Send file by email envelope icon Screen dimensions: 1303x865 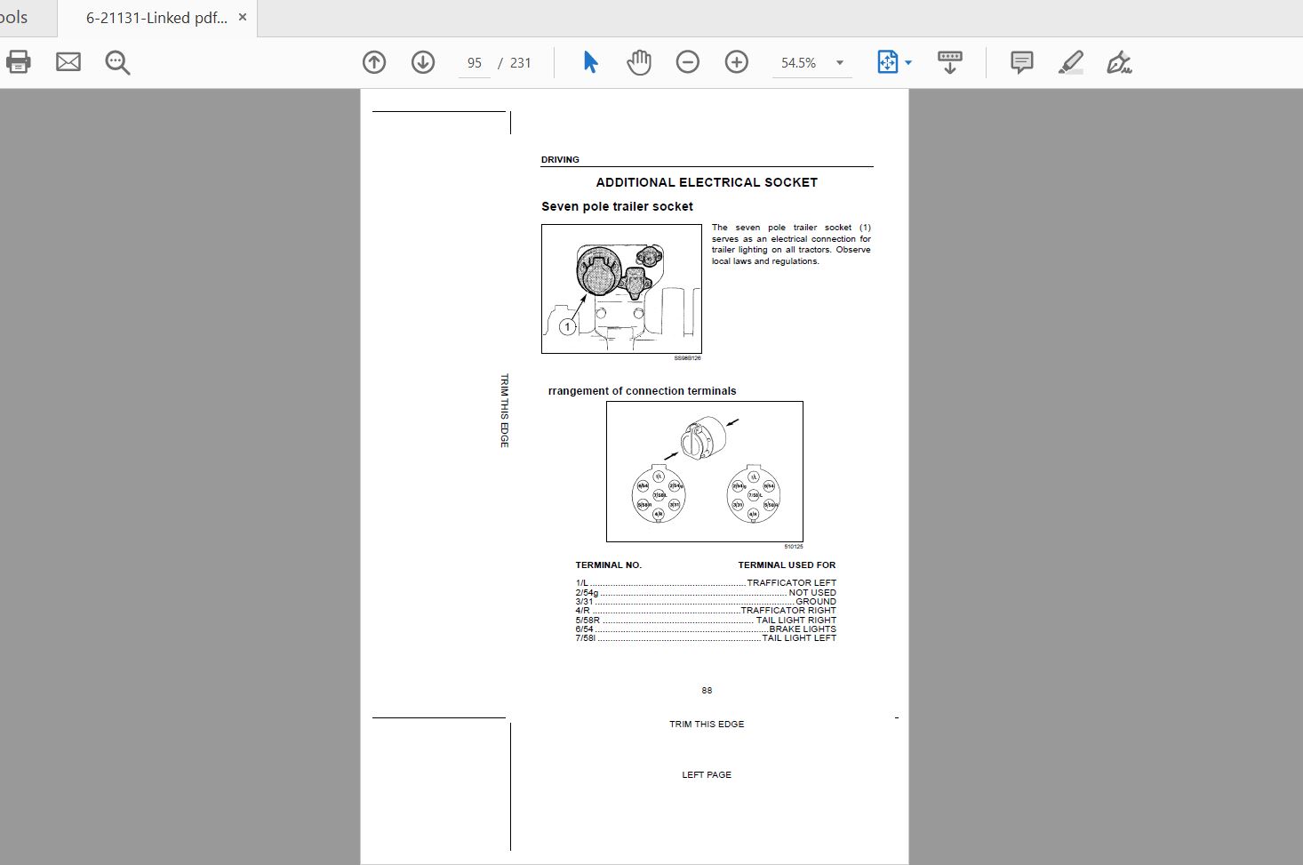pyautogui.click(x=68, y=62)
